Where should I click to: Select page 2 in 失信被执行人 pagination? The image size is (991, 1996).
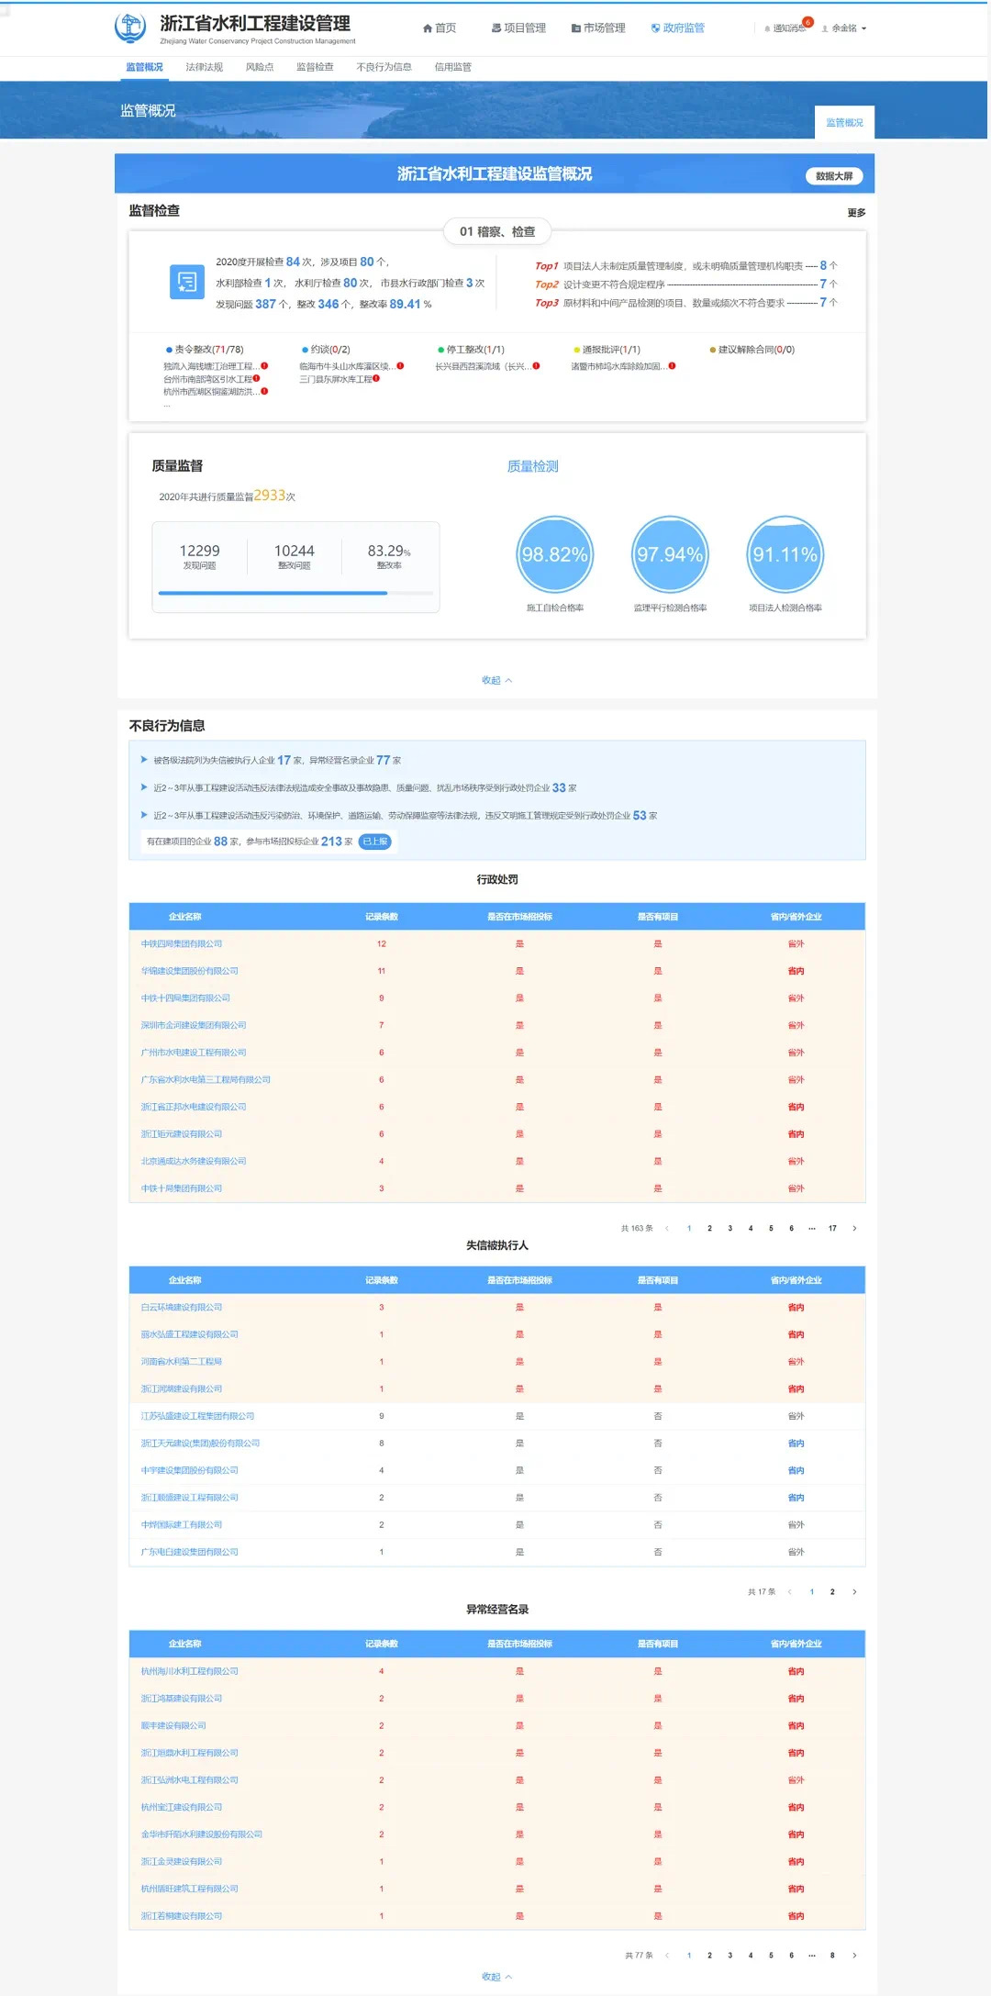832,1592
